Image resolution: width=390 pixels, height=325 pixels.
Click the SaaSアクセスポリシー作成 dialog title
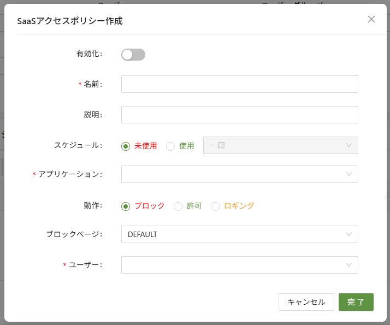coord(70,21)
